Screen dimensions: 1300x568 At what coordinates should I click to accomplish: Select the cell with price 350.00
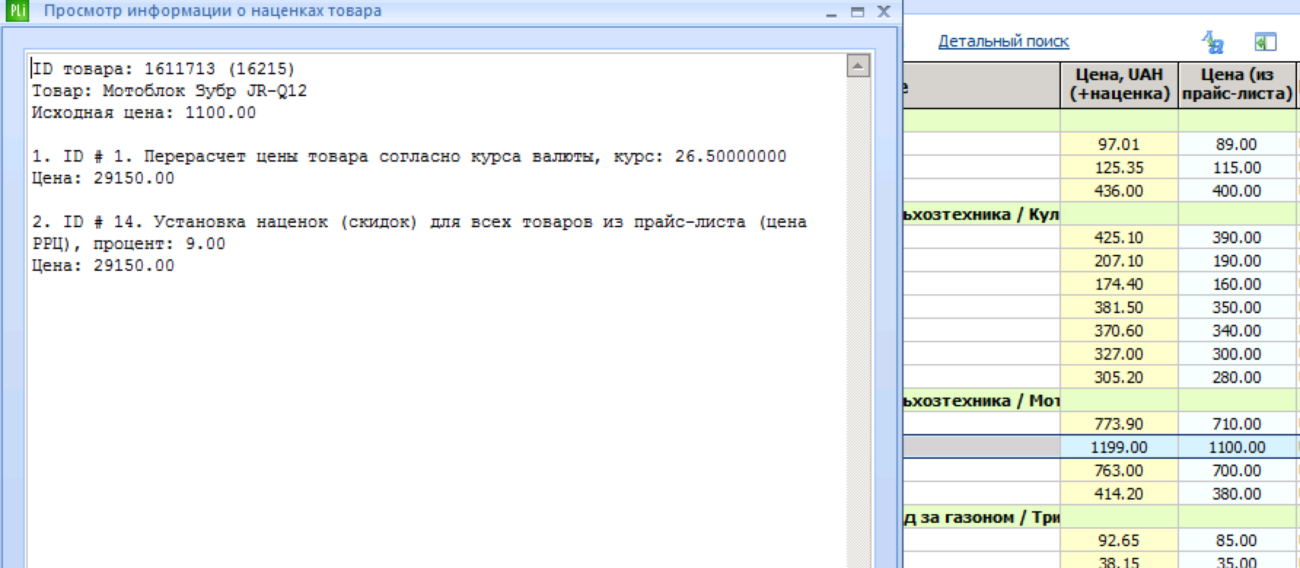tap(1237, 307)
